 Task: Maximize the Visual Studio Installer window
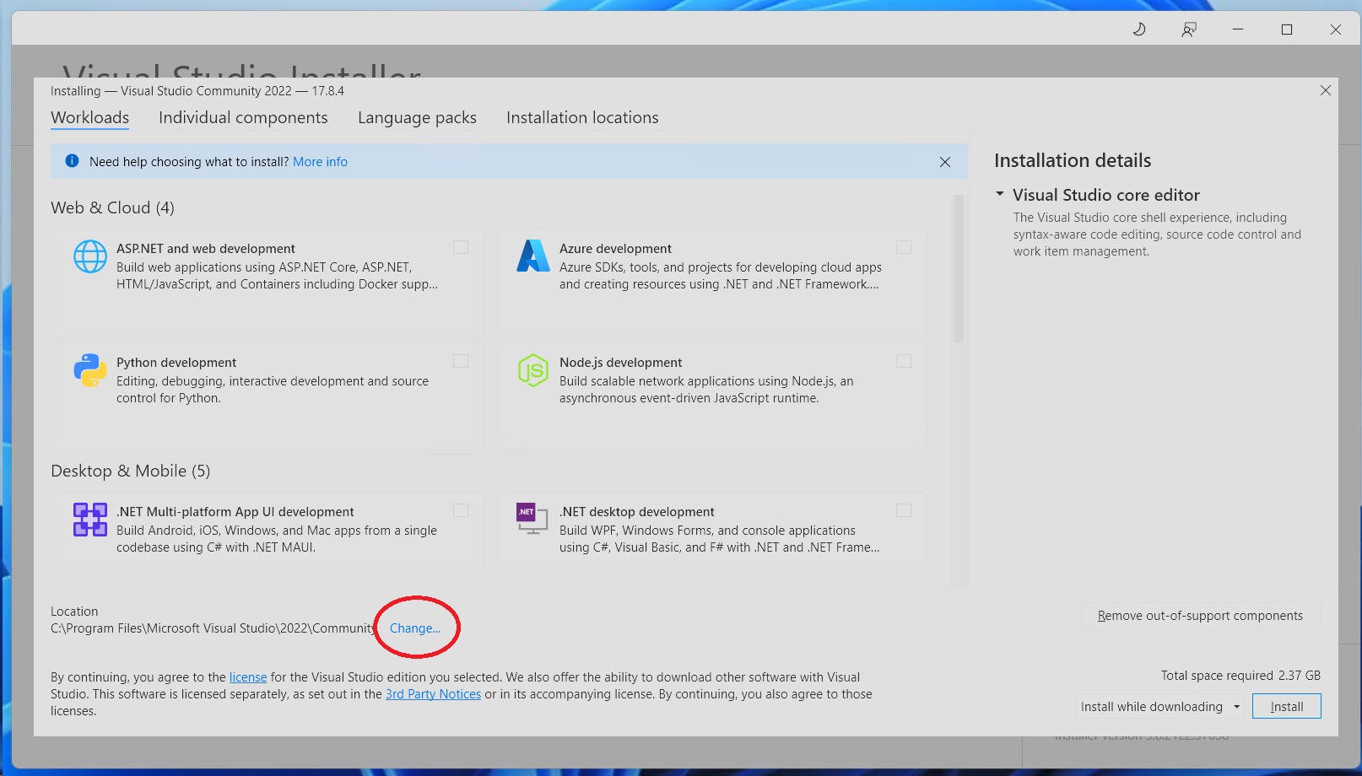point(1287,30)
